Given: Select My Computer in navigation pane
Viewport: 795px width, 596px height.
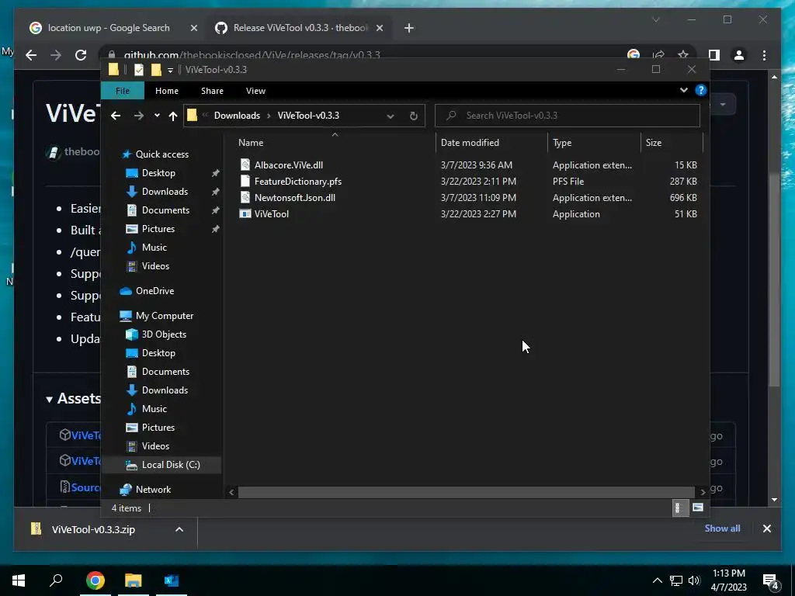Looking at the screenshot, I should point(165,316).
